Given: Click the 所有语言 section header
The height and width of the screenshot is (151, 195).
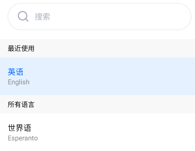Looking at the screenshot, I should [21, 105].
